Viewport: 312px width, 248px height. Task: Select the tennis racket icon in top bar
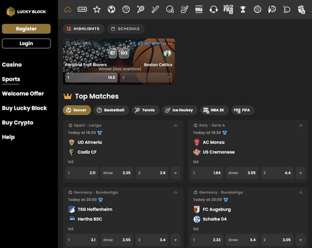tap(141, 9)
